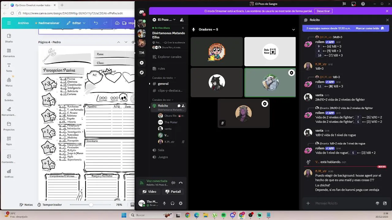The height and width of the screenshot is (220, 392).
Task: Turn on camera with the Video button
Action: [149, 192]
